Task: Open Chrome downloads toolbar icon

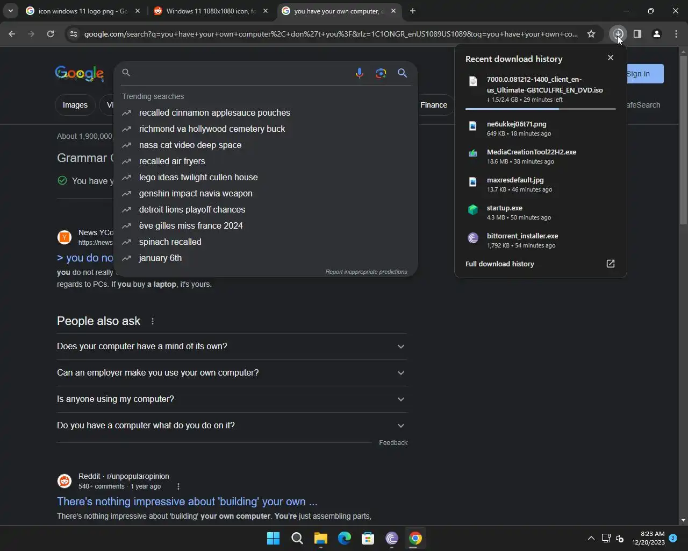Action: pos(618,34)
